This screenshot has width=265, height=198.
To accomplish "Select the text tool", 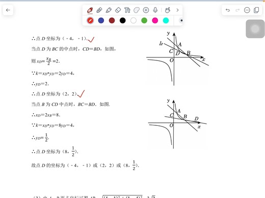I will [127, 10].
